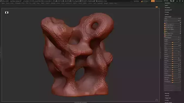Open the Preferences menu
Viewport: 184px width, 103px height.
(x=69, y=3)
